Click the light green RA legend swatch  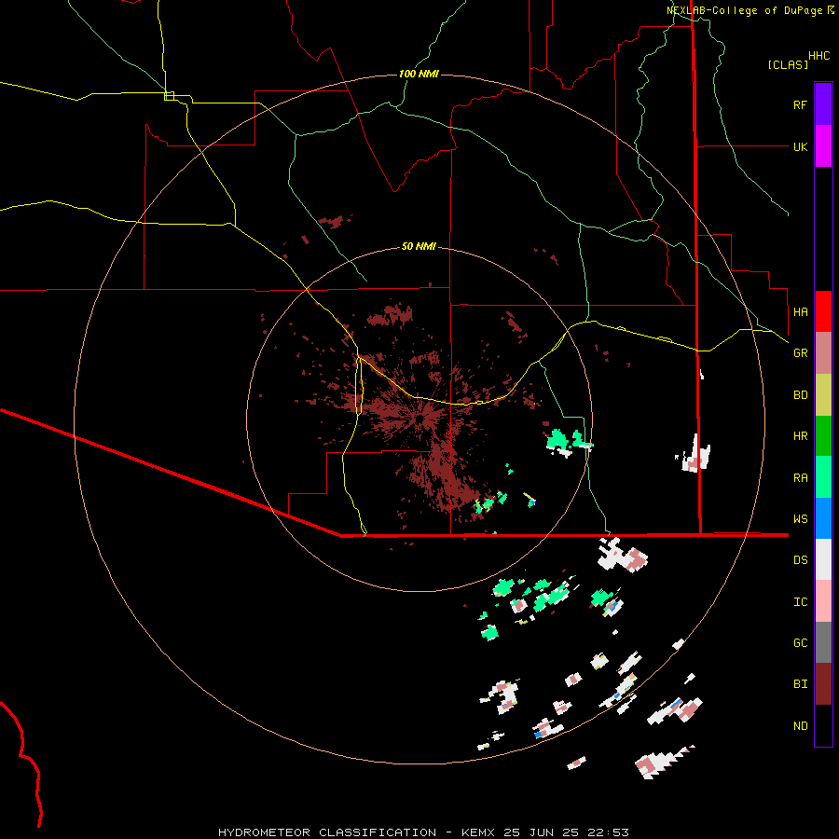click(x=823, y=477)
